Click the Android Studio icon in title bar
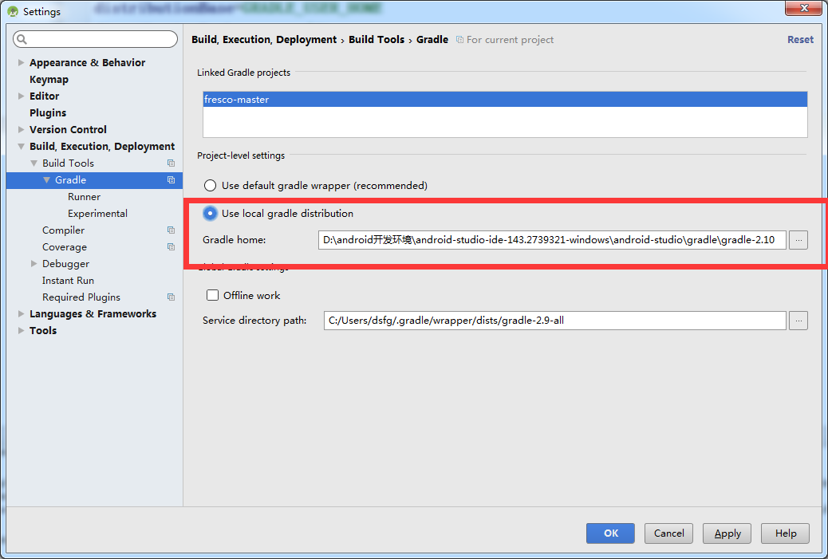The width and height of the screenshot is (828, 559). (13, 11)
